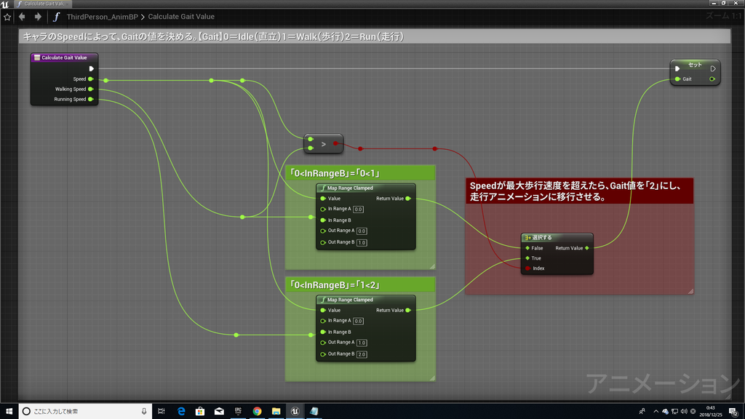The width and height of the screenshot is (745, 419).
Task: Select the top gray comment bar about Gait
Action: (375, 36)
